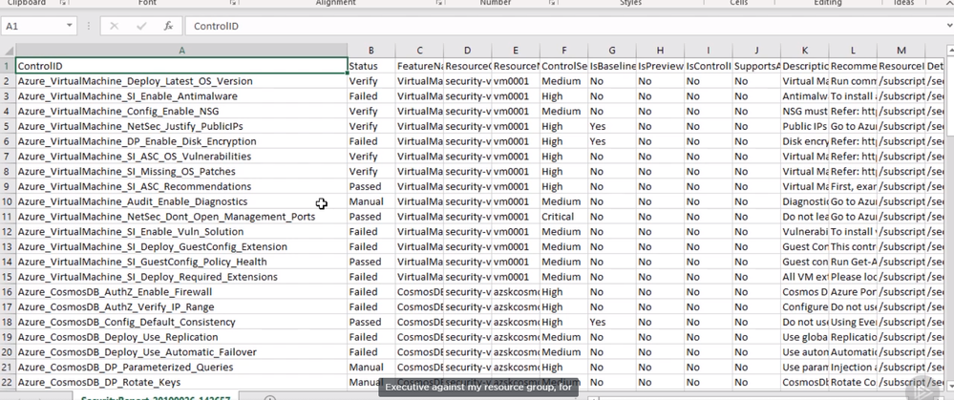Click the IsBaseline Yes cell in row 18
The height and width of the screenshot is (400, 954).
[612, 322]
